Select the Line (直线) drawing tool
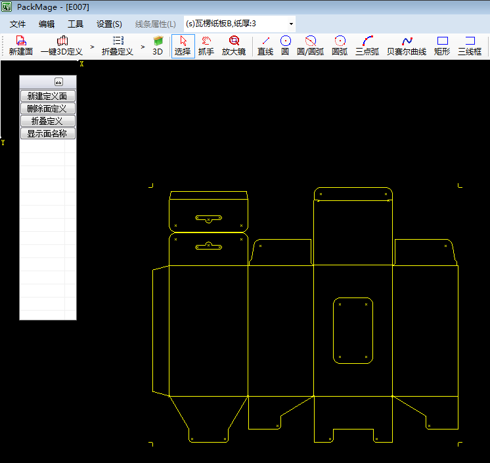Viewport: 490px width, 463px height. pyautogui.click(x=265, y=46)
